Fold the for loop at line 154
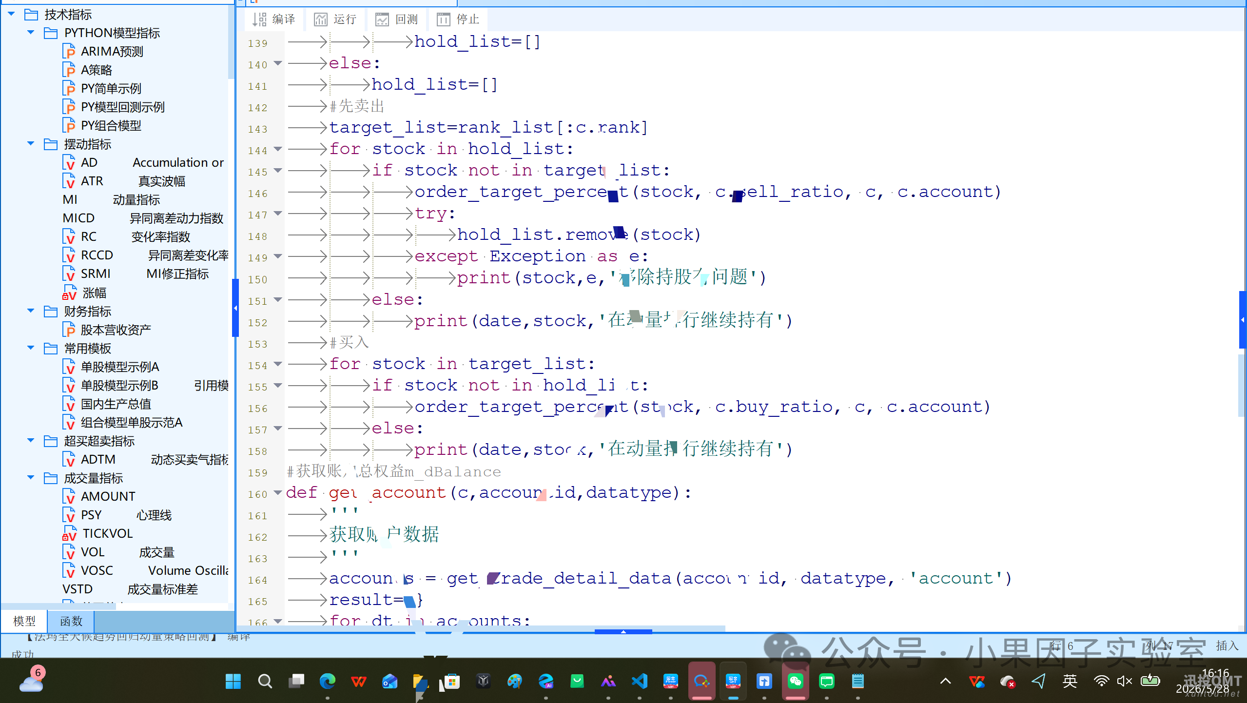Viewport: 1247px width, 703px height. pyautogui.click(x=278, y=364)
